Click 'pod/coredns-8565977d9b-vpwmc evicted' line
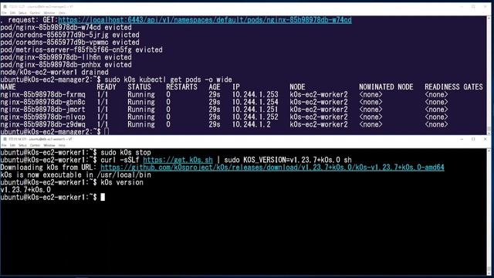This screenshot has height=278, width=494. 70,42
